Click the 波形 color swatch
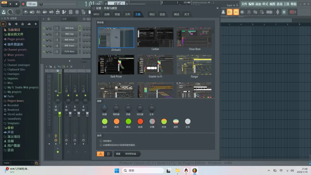 [176, 121]
